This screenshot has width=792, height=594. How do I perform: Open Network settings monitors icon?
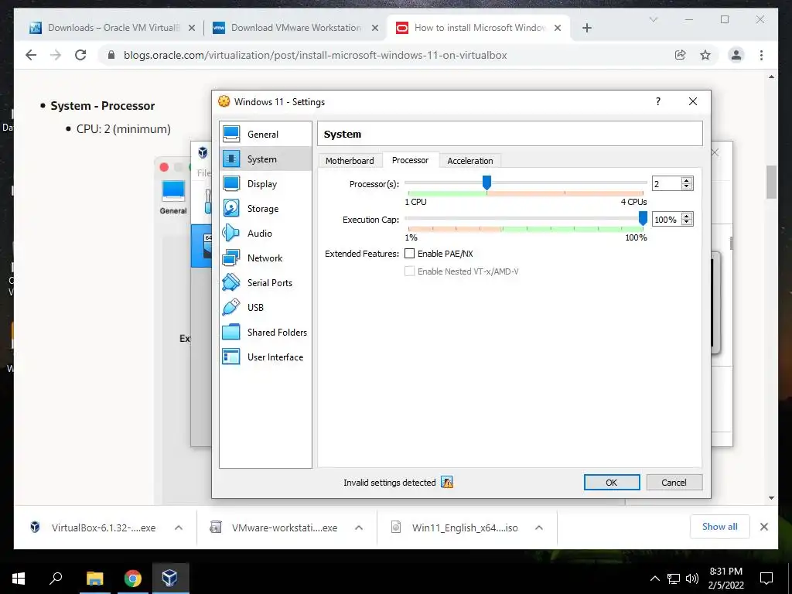[231, 258]
